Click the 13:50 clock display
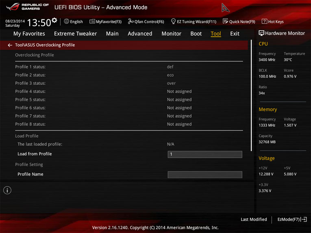 click(x=39, y=23)
